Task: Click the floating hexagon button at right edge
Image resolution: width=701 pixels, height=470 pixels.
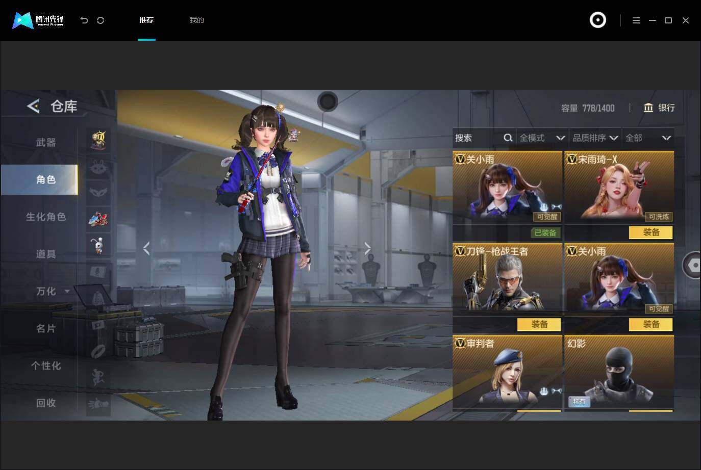Action: pyautogui.click(x=692, y=265)
